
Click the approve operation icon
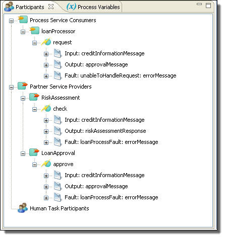pyautogui.click(x=46, y=164)
